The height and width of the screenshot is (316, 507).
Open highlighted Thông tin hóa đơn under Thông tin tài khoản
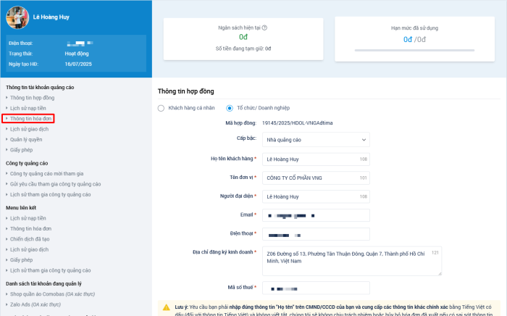(30, 117)
